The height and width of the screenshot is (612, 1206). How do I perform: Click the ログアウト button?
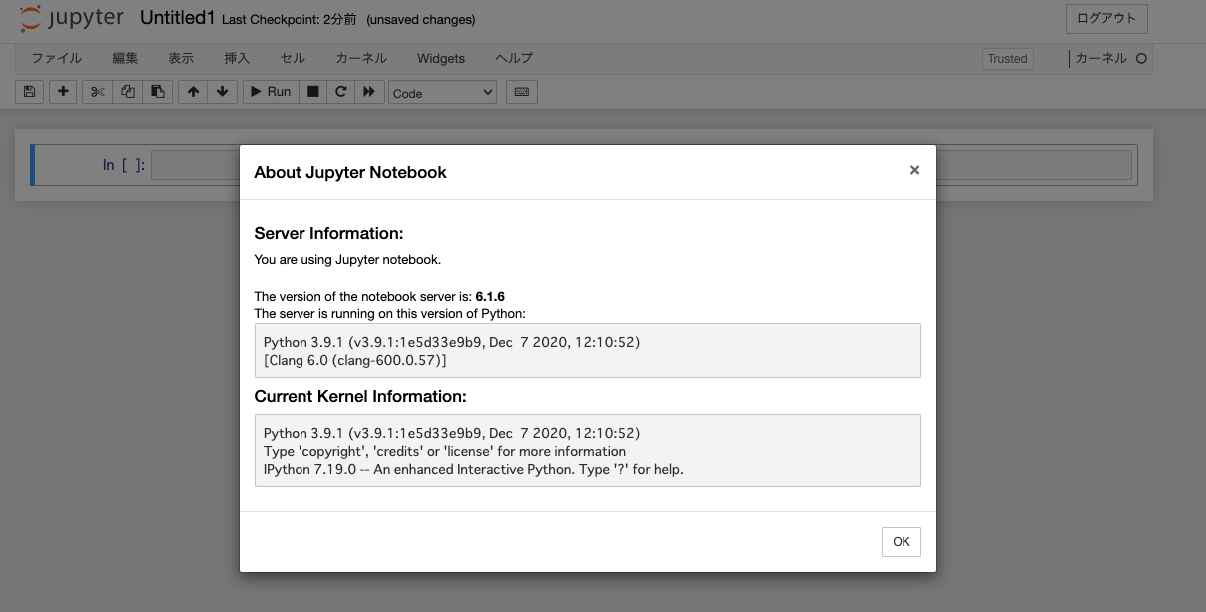[1107, 18]
